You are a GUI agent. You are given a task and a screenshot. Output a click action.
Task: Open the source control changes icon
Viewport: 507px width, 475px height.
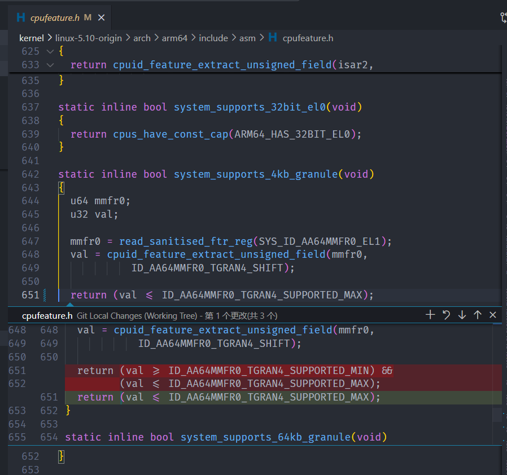click(502, 17)
